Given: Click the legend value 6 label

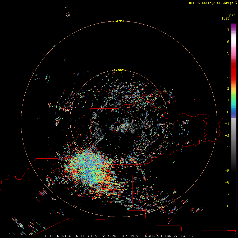Looking at the screenshot, I should point(228,42).
